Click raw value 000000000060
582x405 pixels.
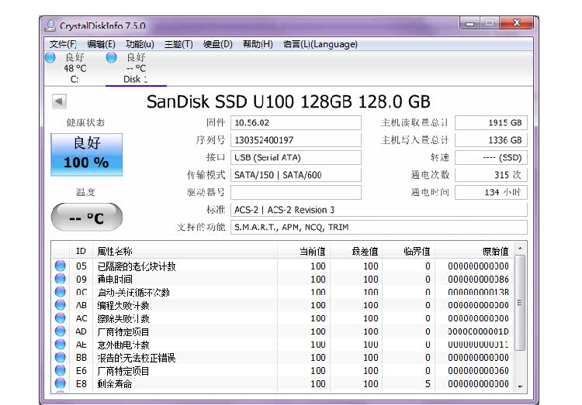click(x=478, y=370)
